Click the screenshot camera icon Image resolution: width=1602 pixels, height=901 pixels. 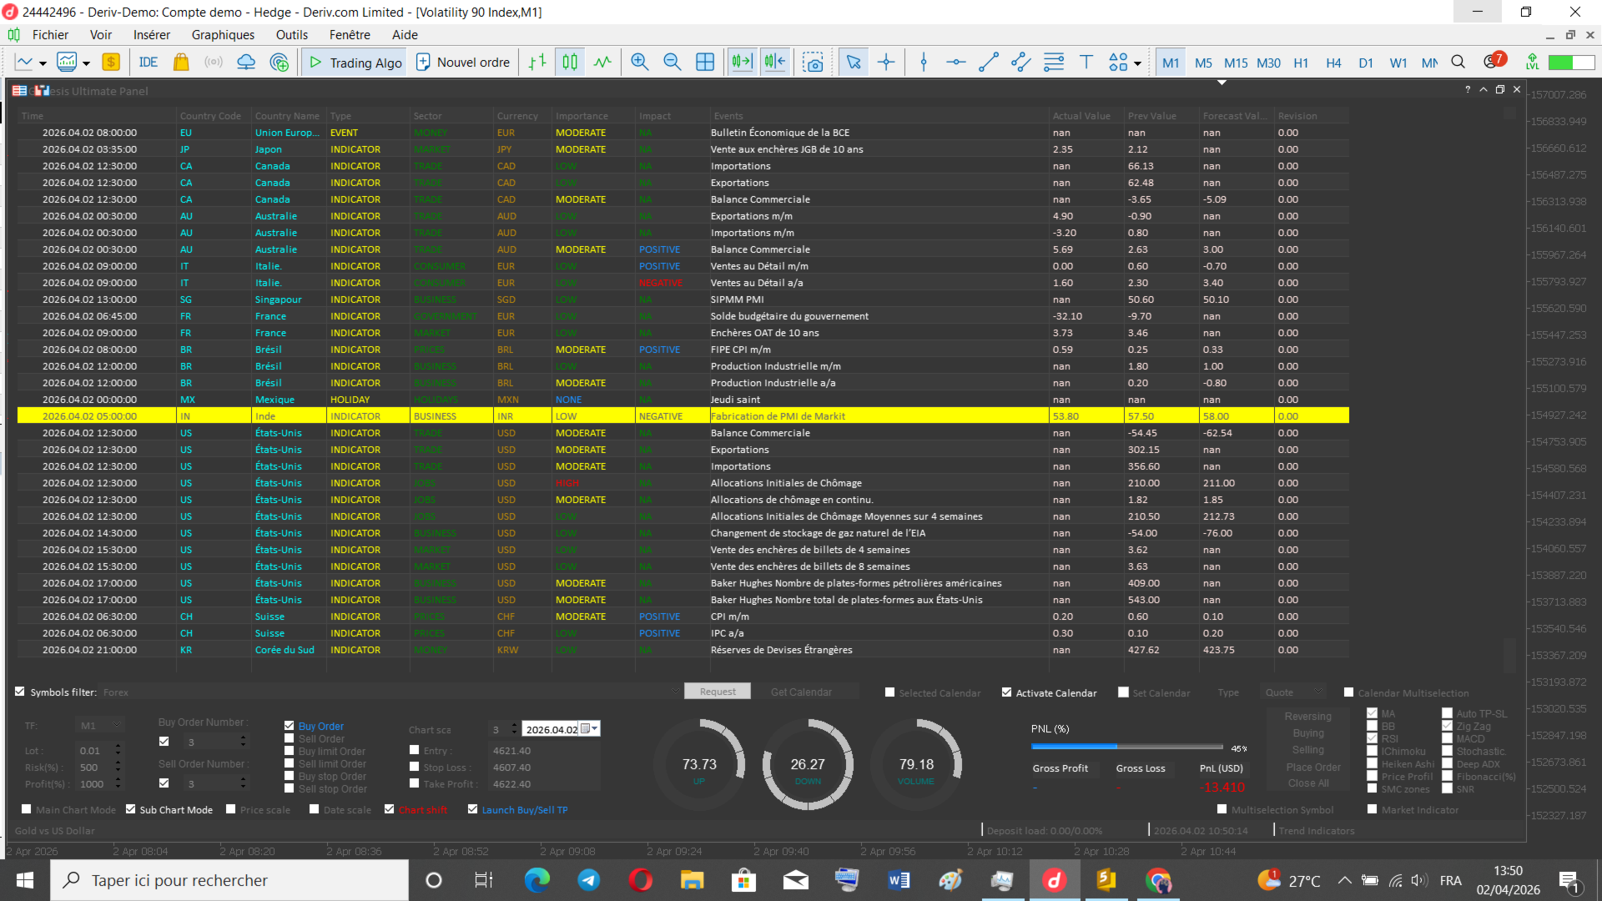813,63
